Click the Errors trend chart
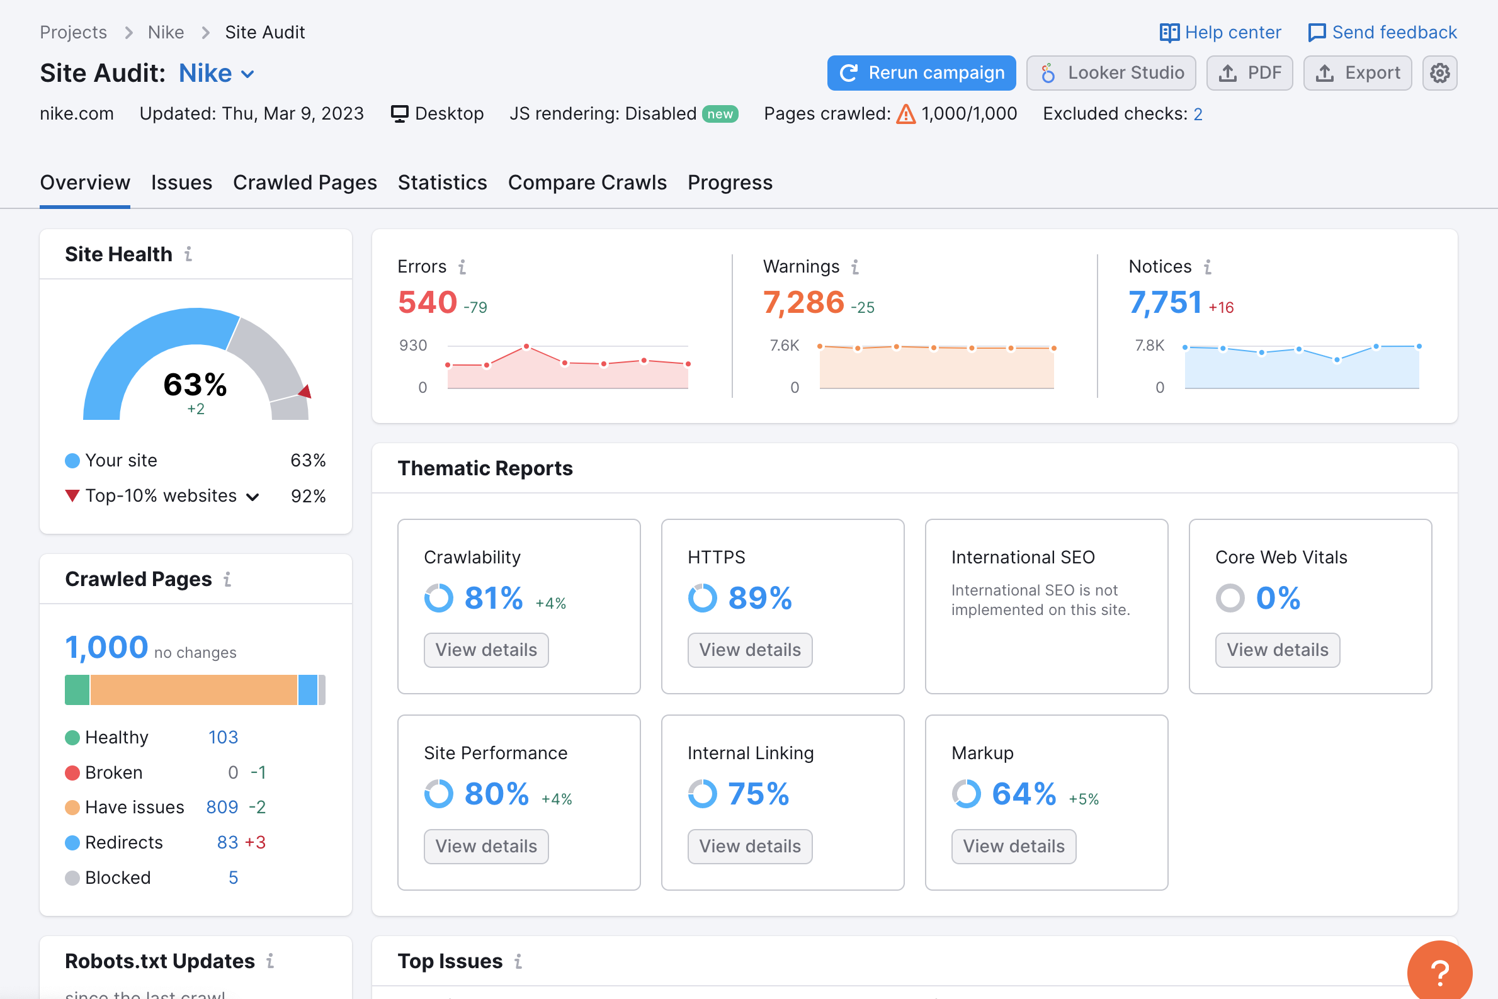 click(568, 366)
